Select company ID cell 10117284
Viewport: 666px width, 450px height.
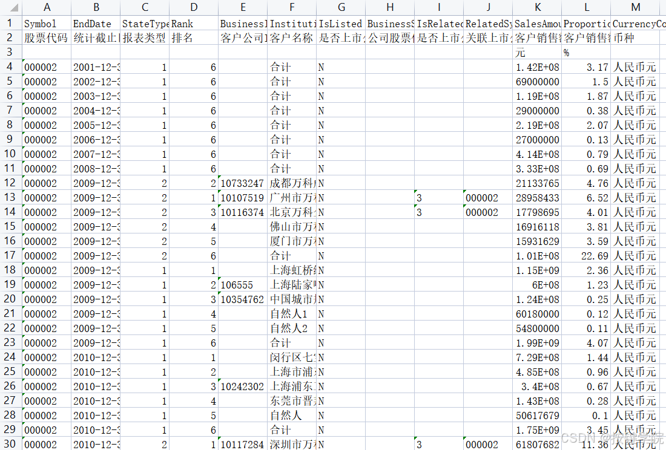(243, 444)
